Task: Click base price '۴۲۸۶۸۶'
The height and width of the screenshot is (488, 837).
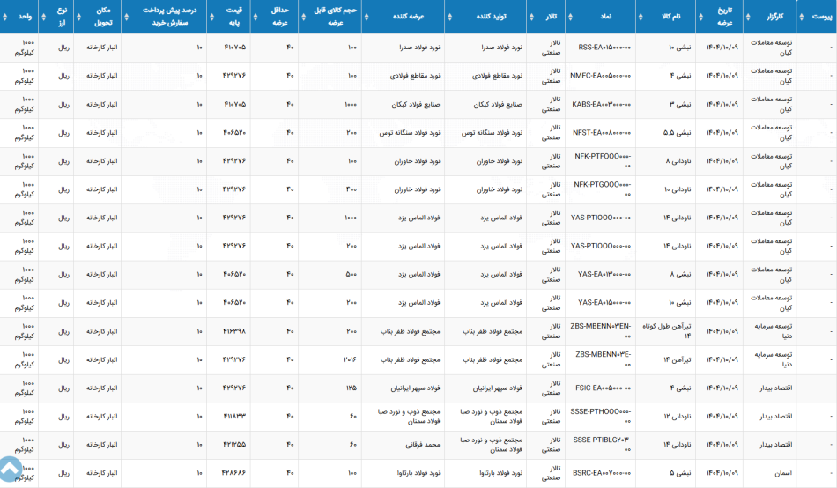Action: (x=234, y=473)
